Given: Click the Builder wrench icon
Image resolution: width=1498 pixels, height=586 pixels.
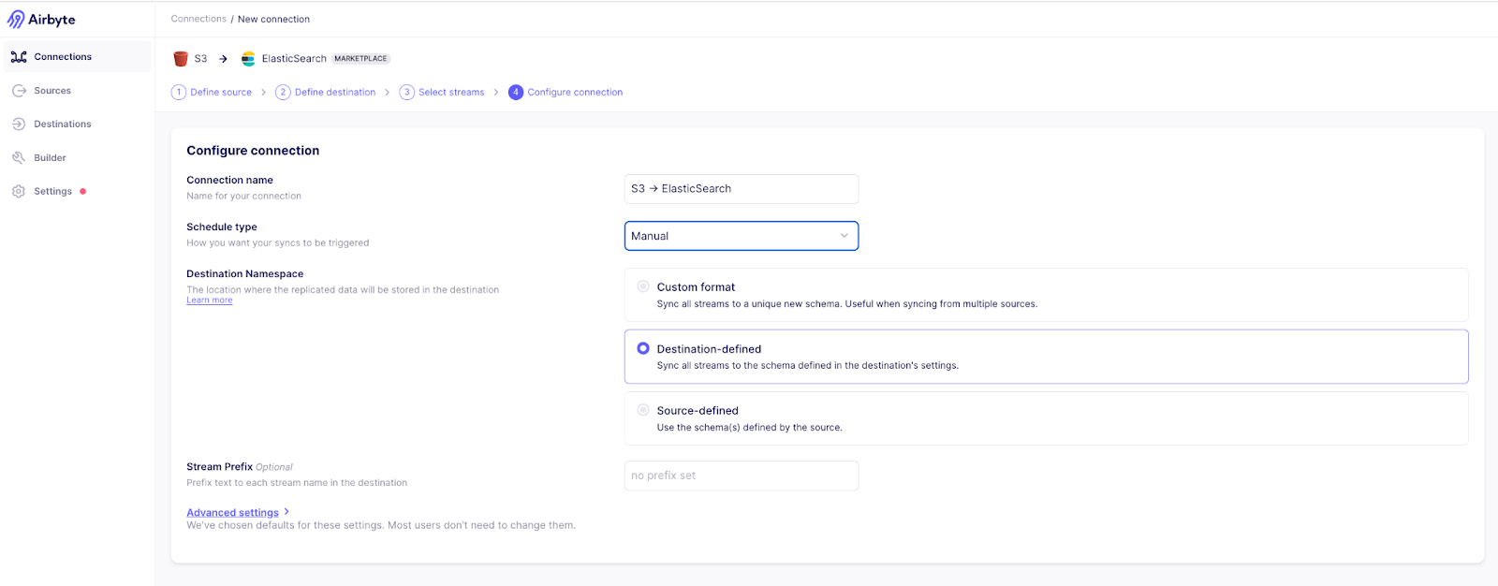Looking at the screenshot, I should pyautogui.click(x=19, y=158).
